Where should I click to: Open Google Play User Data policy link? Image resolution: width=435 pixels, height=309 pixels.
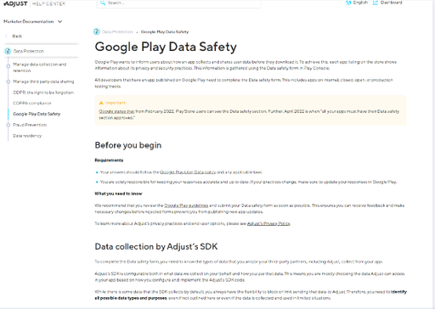click(x=188, y=172)
